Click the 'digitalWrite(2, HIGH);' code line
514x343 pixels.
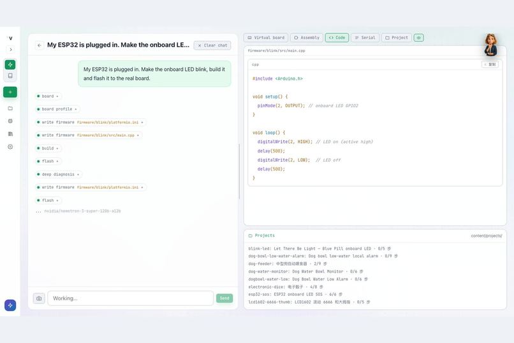coord(285,142)
